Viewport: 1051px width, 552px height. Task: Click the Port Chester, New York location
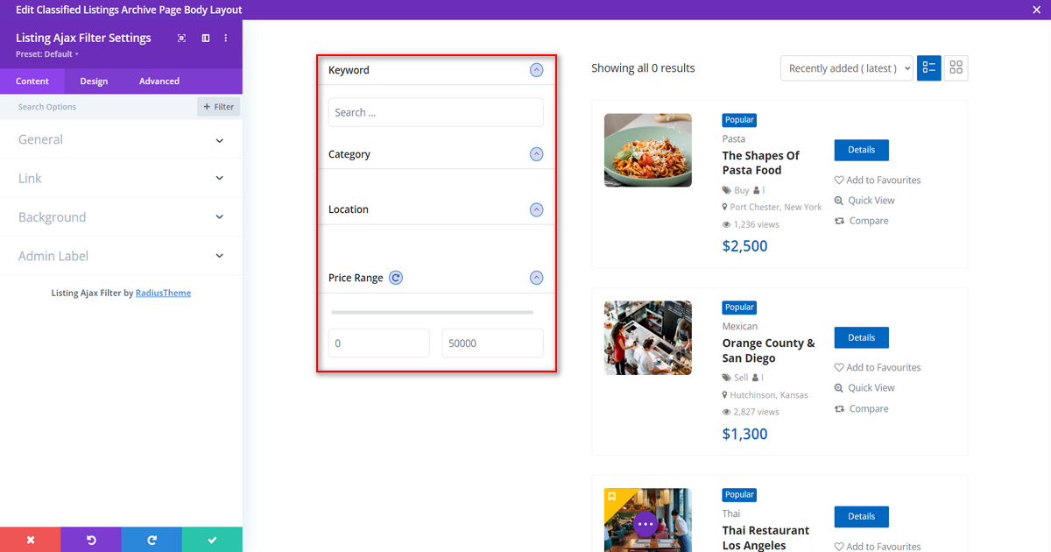coord(772,207)
